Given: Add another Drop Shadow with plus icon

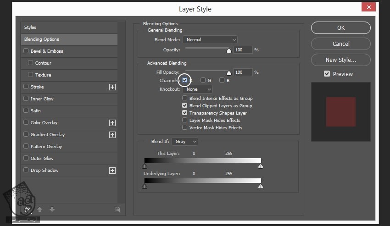Looking at the screenshot, I should [112, 171].
